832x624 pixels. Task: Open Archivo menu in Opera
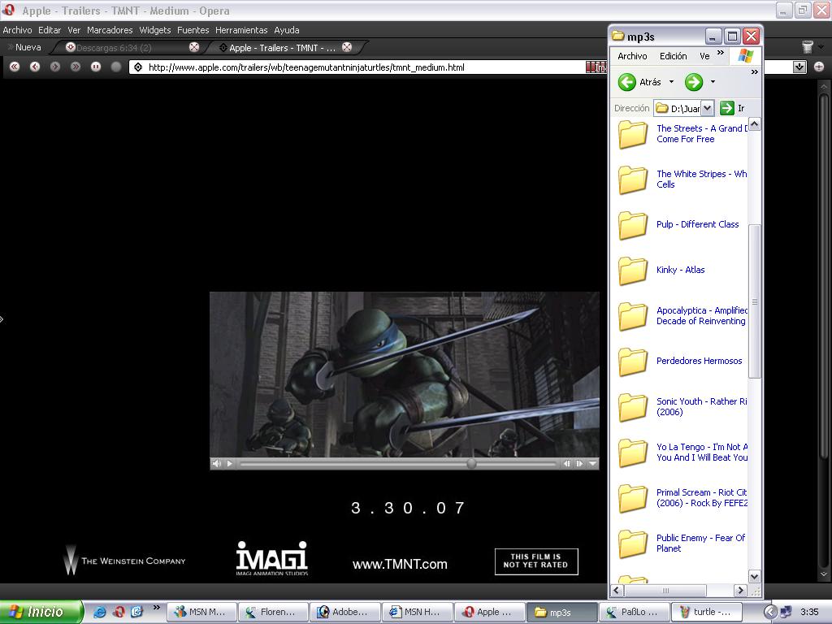18,30
